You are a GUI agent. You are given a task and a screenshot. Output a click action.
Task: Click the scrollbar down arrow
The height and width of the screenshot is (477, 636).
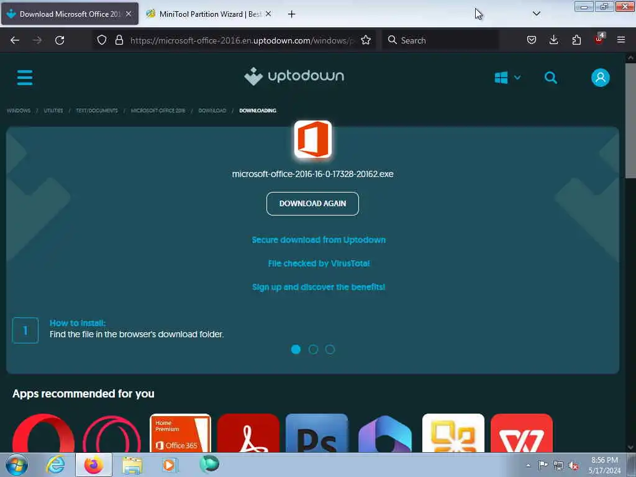coord(630,447)
